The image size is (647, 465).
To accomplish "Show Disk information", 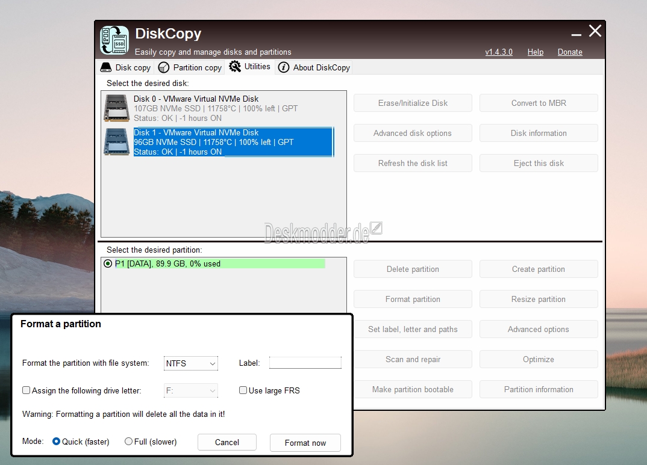I will 539,133.
